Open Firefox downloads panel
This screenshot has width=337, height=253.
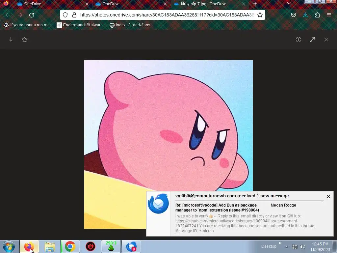(305, 15)
